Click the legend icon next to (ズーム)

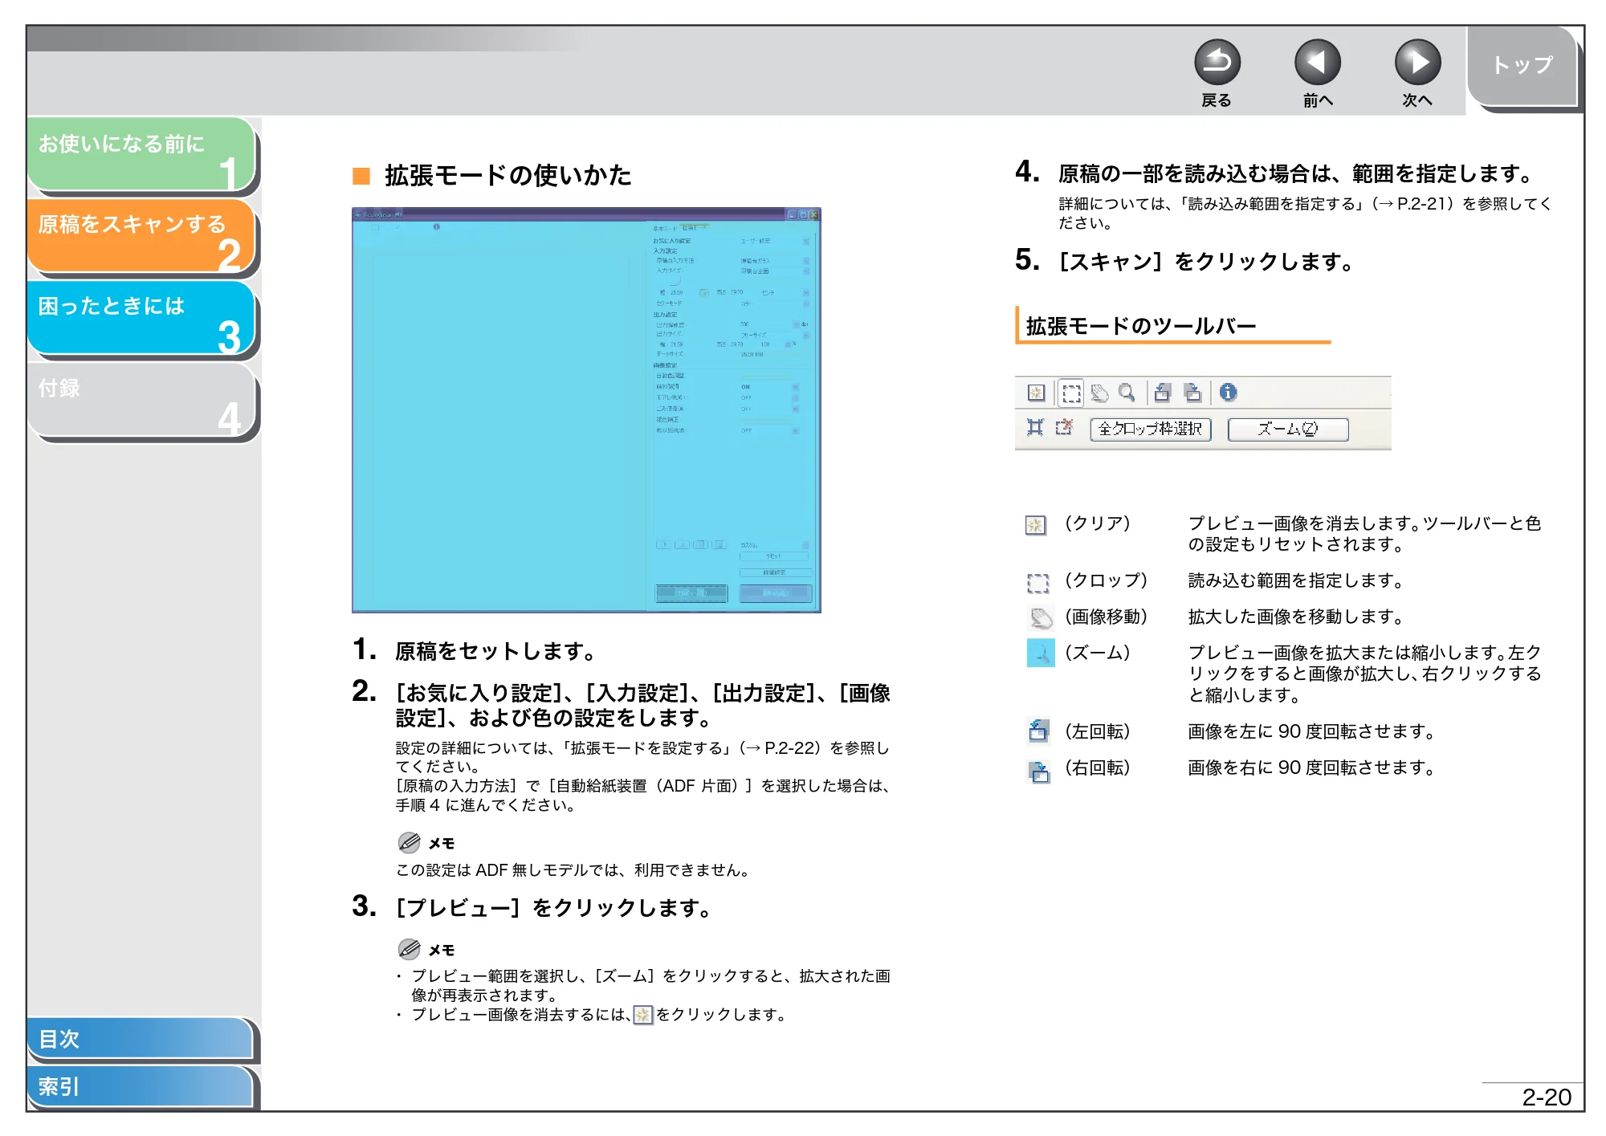[1041, 653]
